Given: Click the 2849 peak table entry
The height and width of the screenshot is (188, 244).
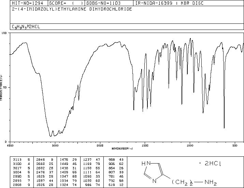Looking at the screenshot, I should point(41,160).
